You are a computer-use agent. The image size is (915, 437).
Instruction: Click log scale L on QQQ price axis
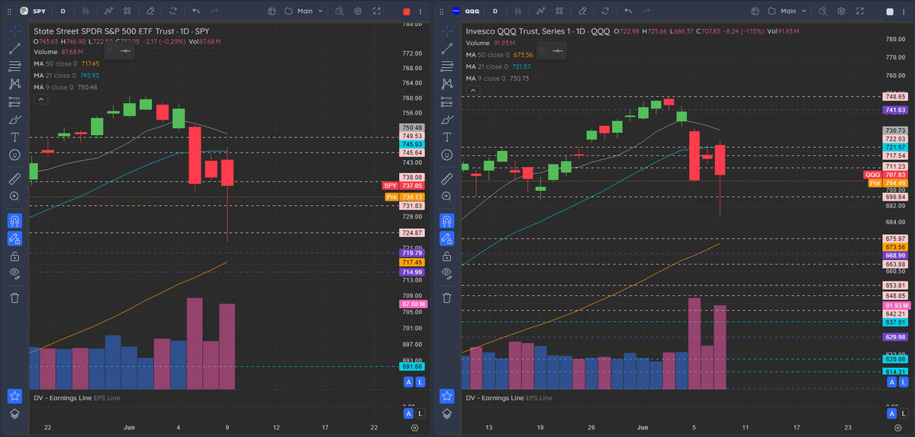(903, 381)
